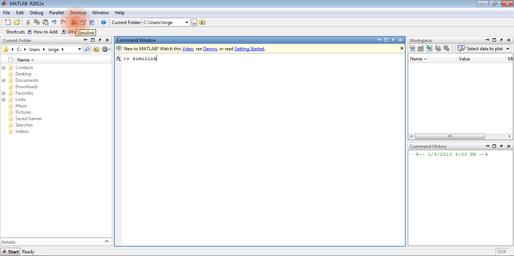Open the Help menu
The height and width of the screenshot is (256, 514).
[120, 13]
